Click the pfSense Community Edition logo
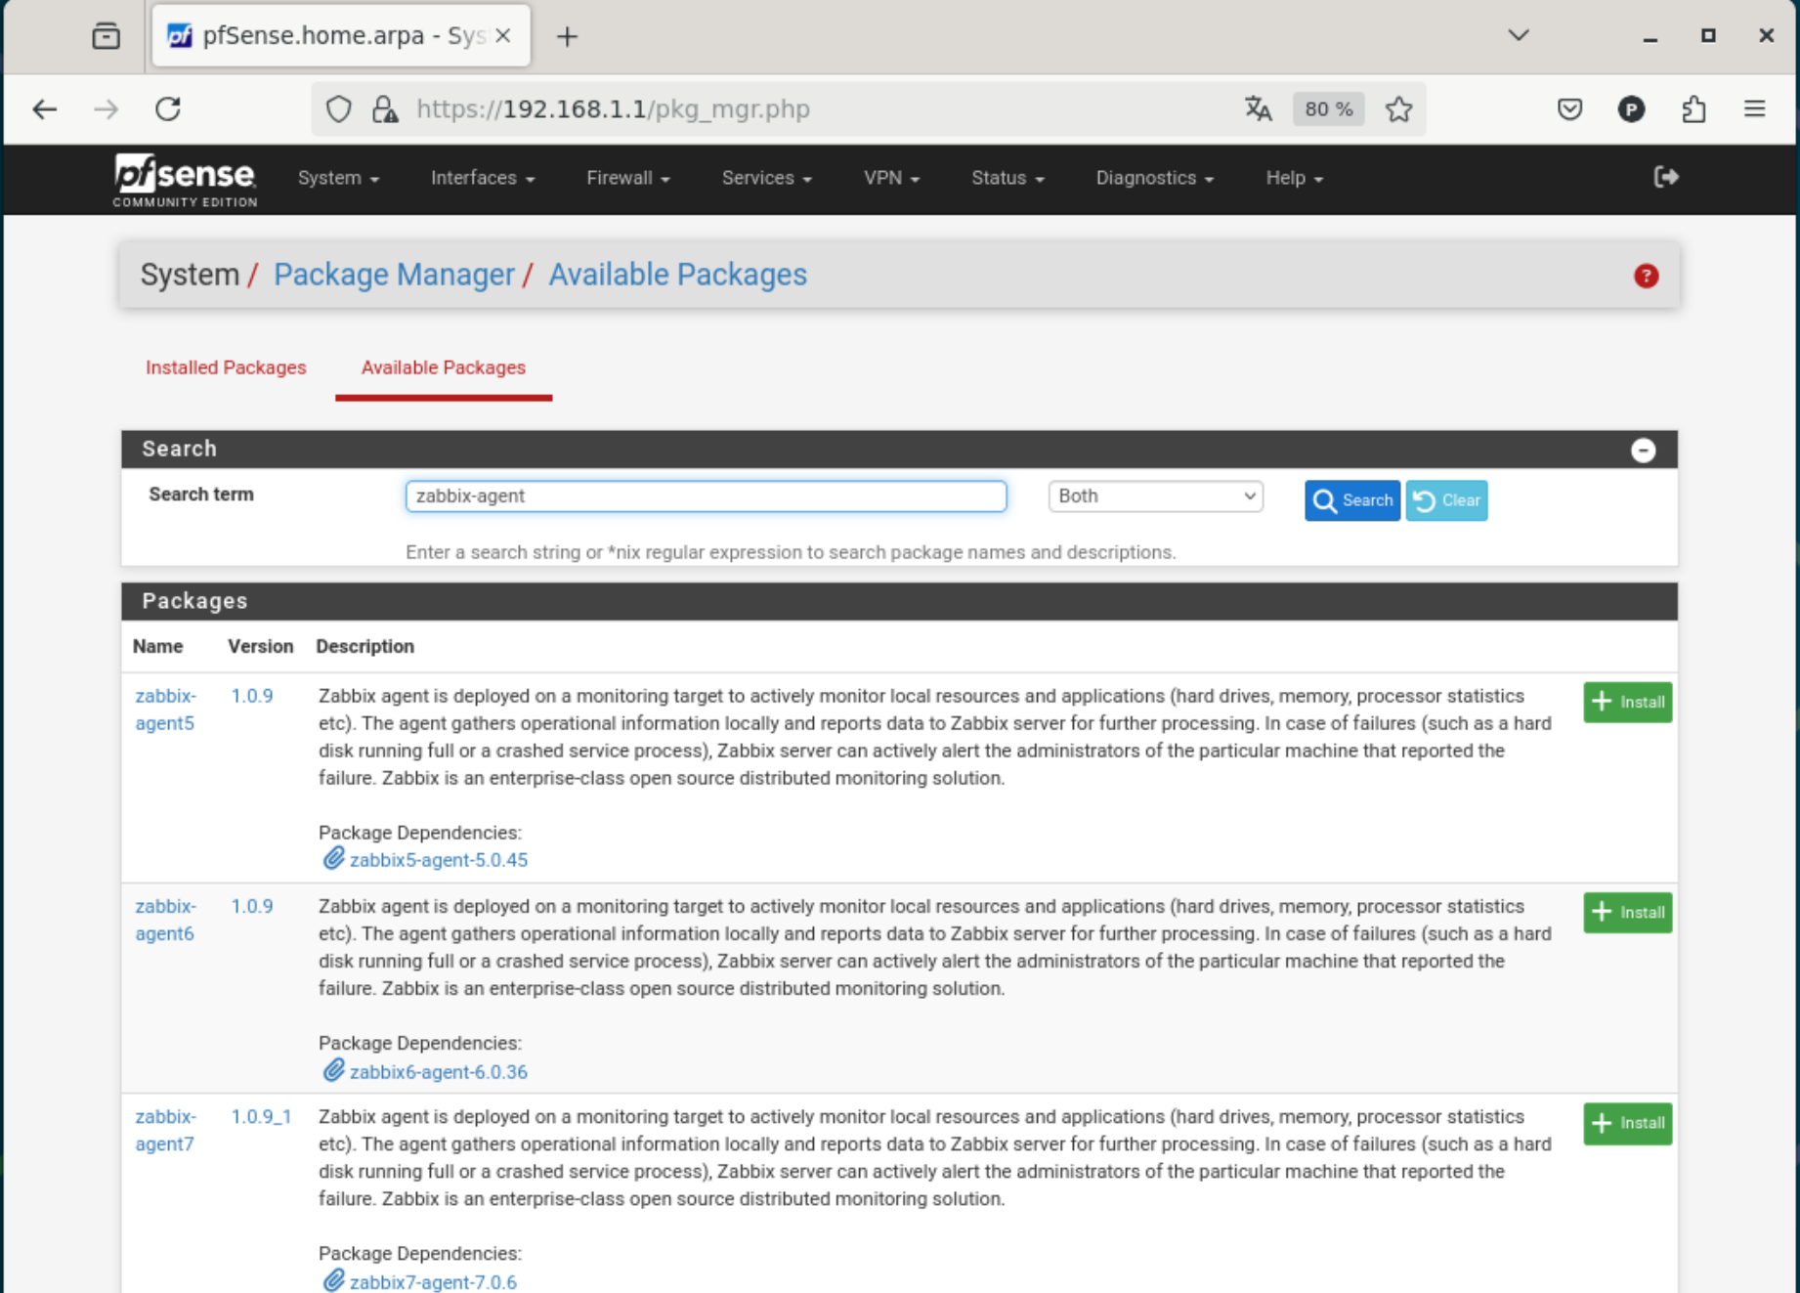Viewport: 1800px width, 1293px height. pyautogui.click(x=185, y=180)
